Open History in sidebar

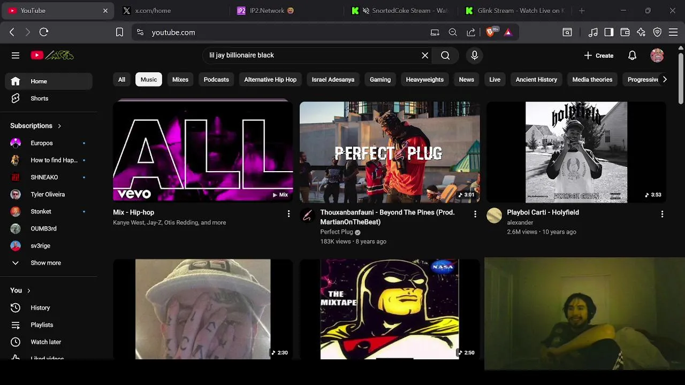(x=49, y=307)
